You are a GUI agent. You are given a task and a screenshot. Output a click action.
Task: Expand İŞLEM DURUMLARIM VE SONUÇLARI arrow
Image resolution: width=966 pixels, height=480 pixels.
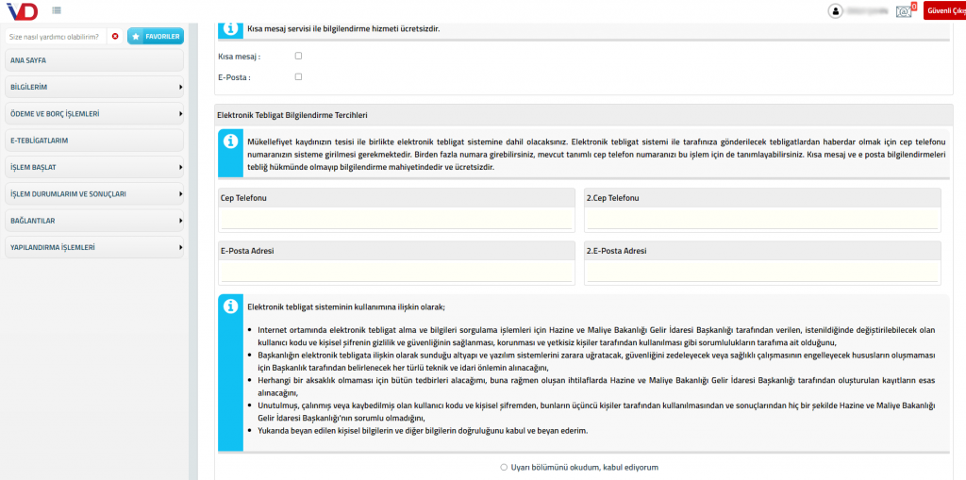[x=180, y=193]
